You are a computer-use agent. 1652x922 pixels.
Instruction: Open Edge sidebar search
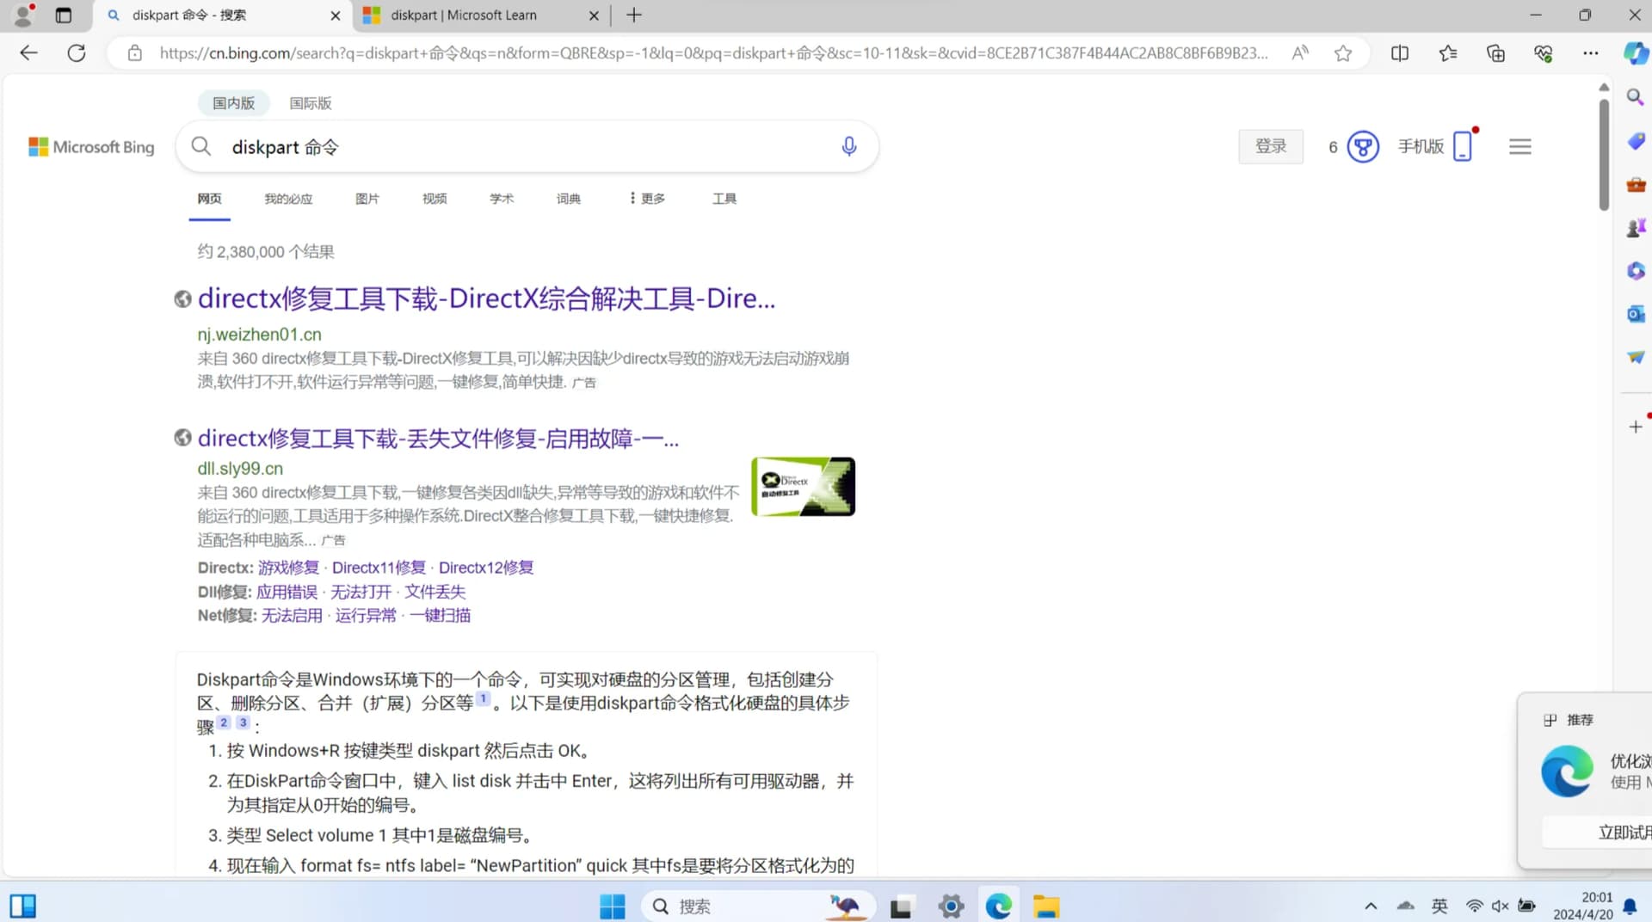coord(1636,97)
